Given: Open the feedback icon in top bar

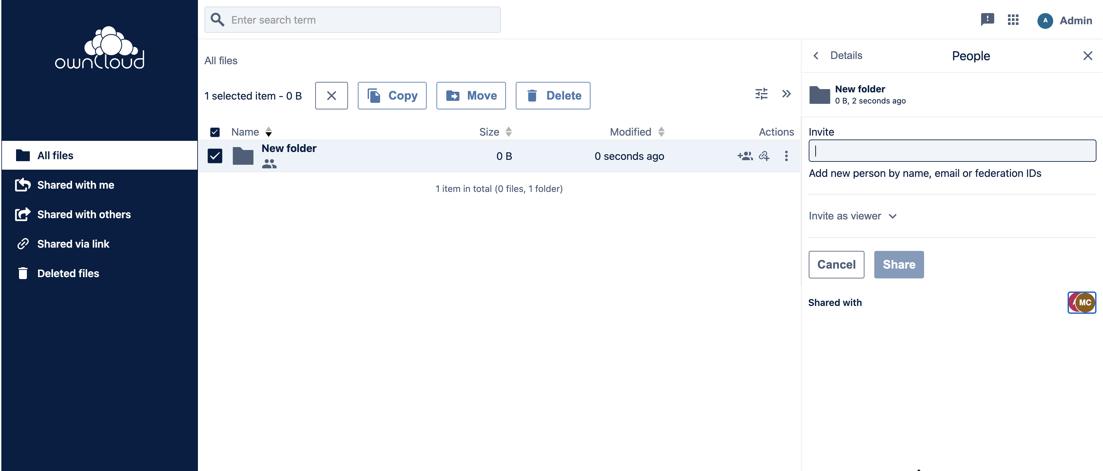Looking at the screenshot, I should pos(987,20).
